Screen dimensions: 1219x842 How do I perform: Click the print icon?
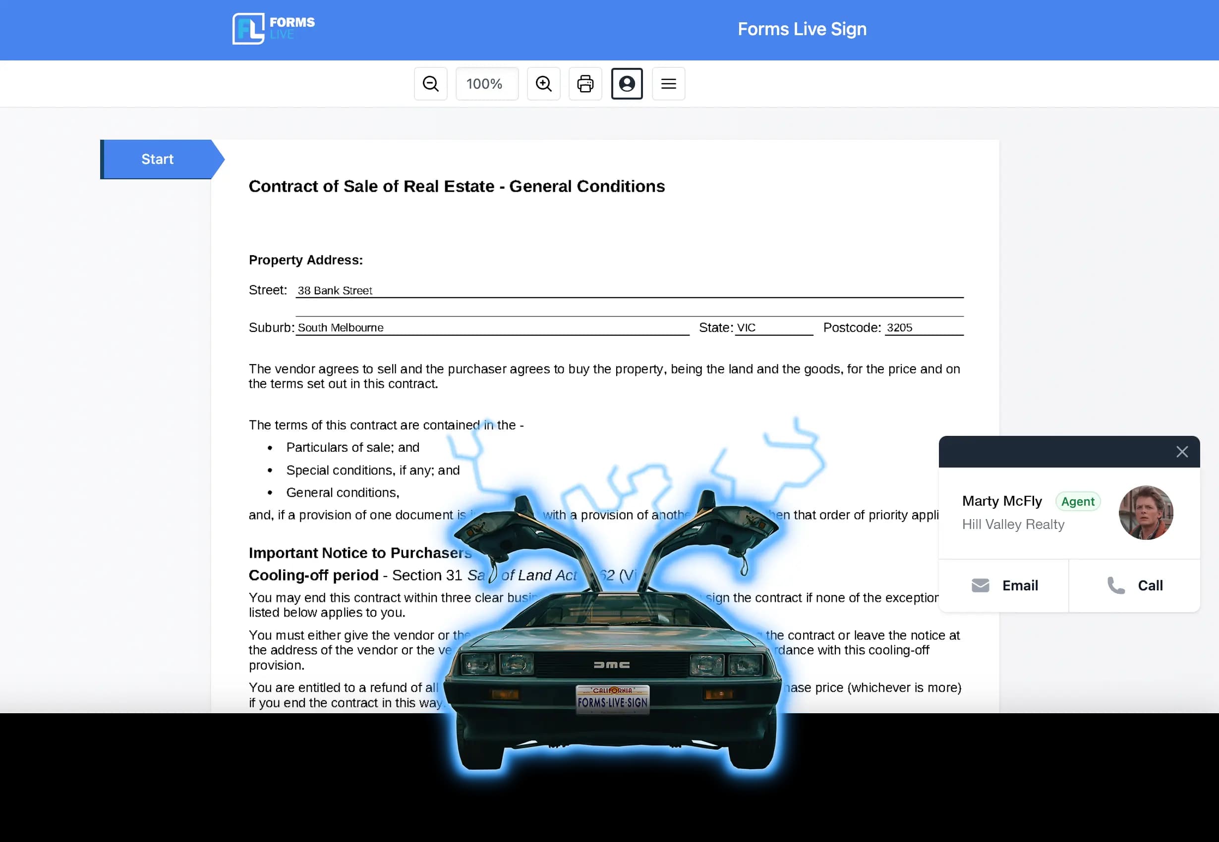584,83
